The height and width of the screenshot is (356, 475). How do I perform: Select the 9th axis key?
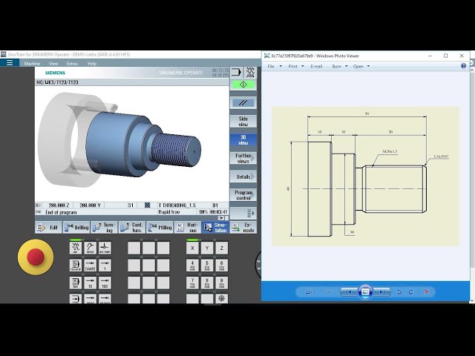(222, 283)
